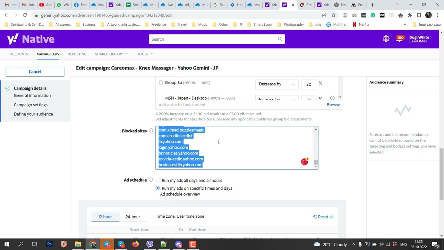The width and height of the screenshot is (444, 250).
Task: Open the Yahoo Native logo home
Action: point(31,39)
